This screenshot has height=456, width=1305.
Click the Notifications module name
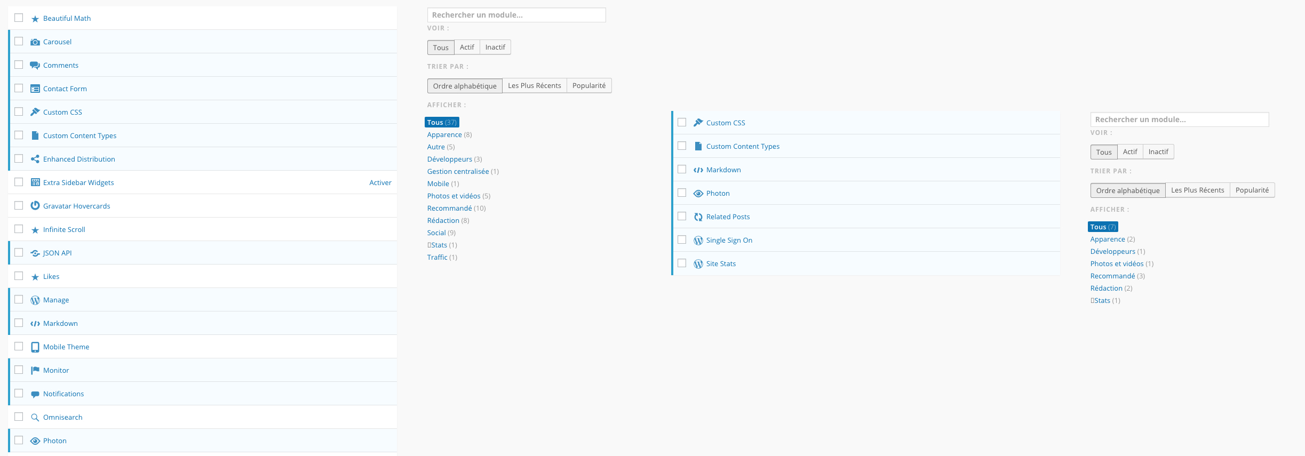click(63, 394)
